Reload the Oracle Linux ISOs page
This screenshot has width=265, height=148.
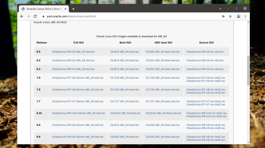tap(35, 16)
